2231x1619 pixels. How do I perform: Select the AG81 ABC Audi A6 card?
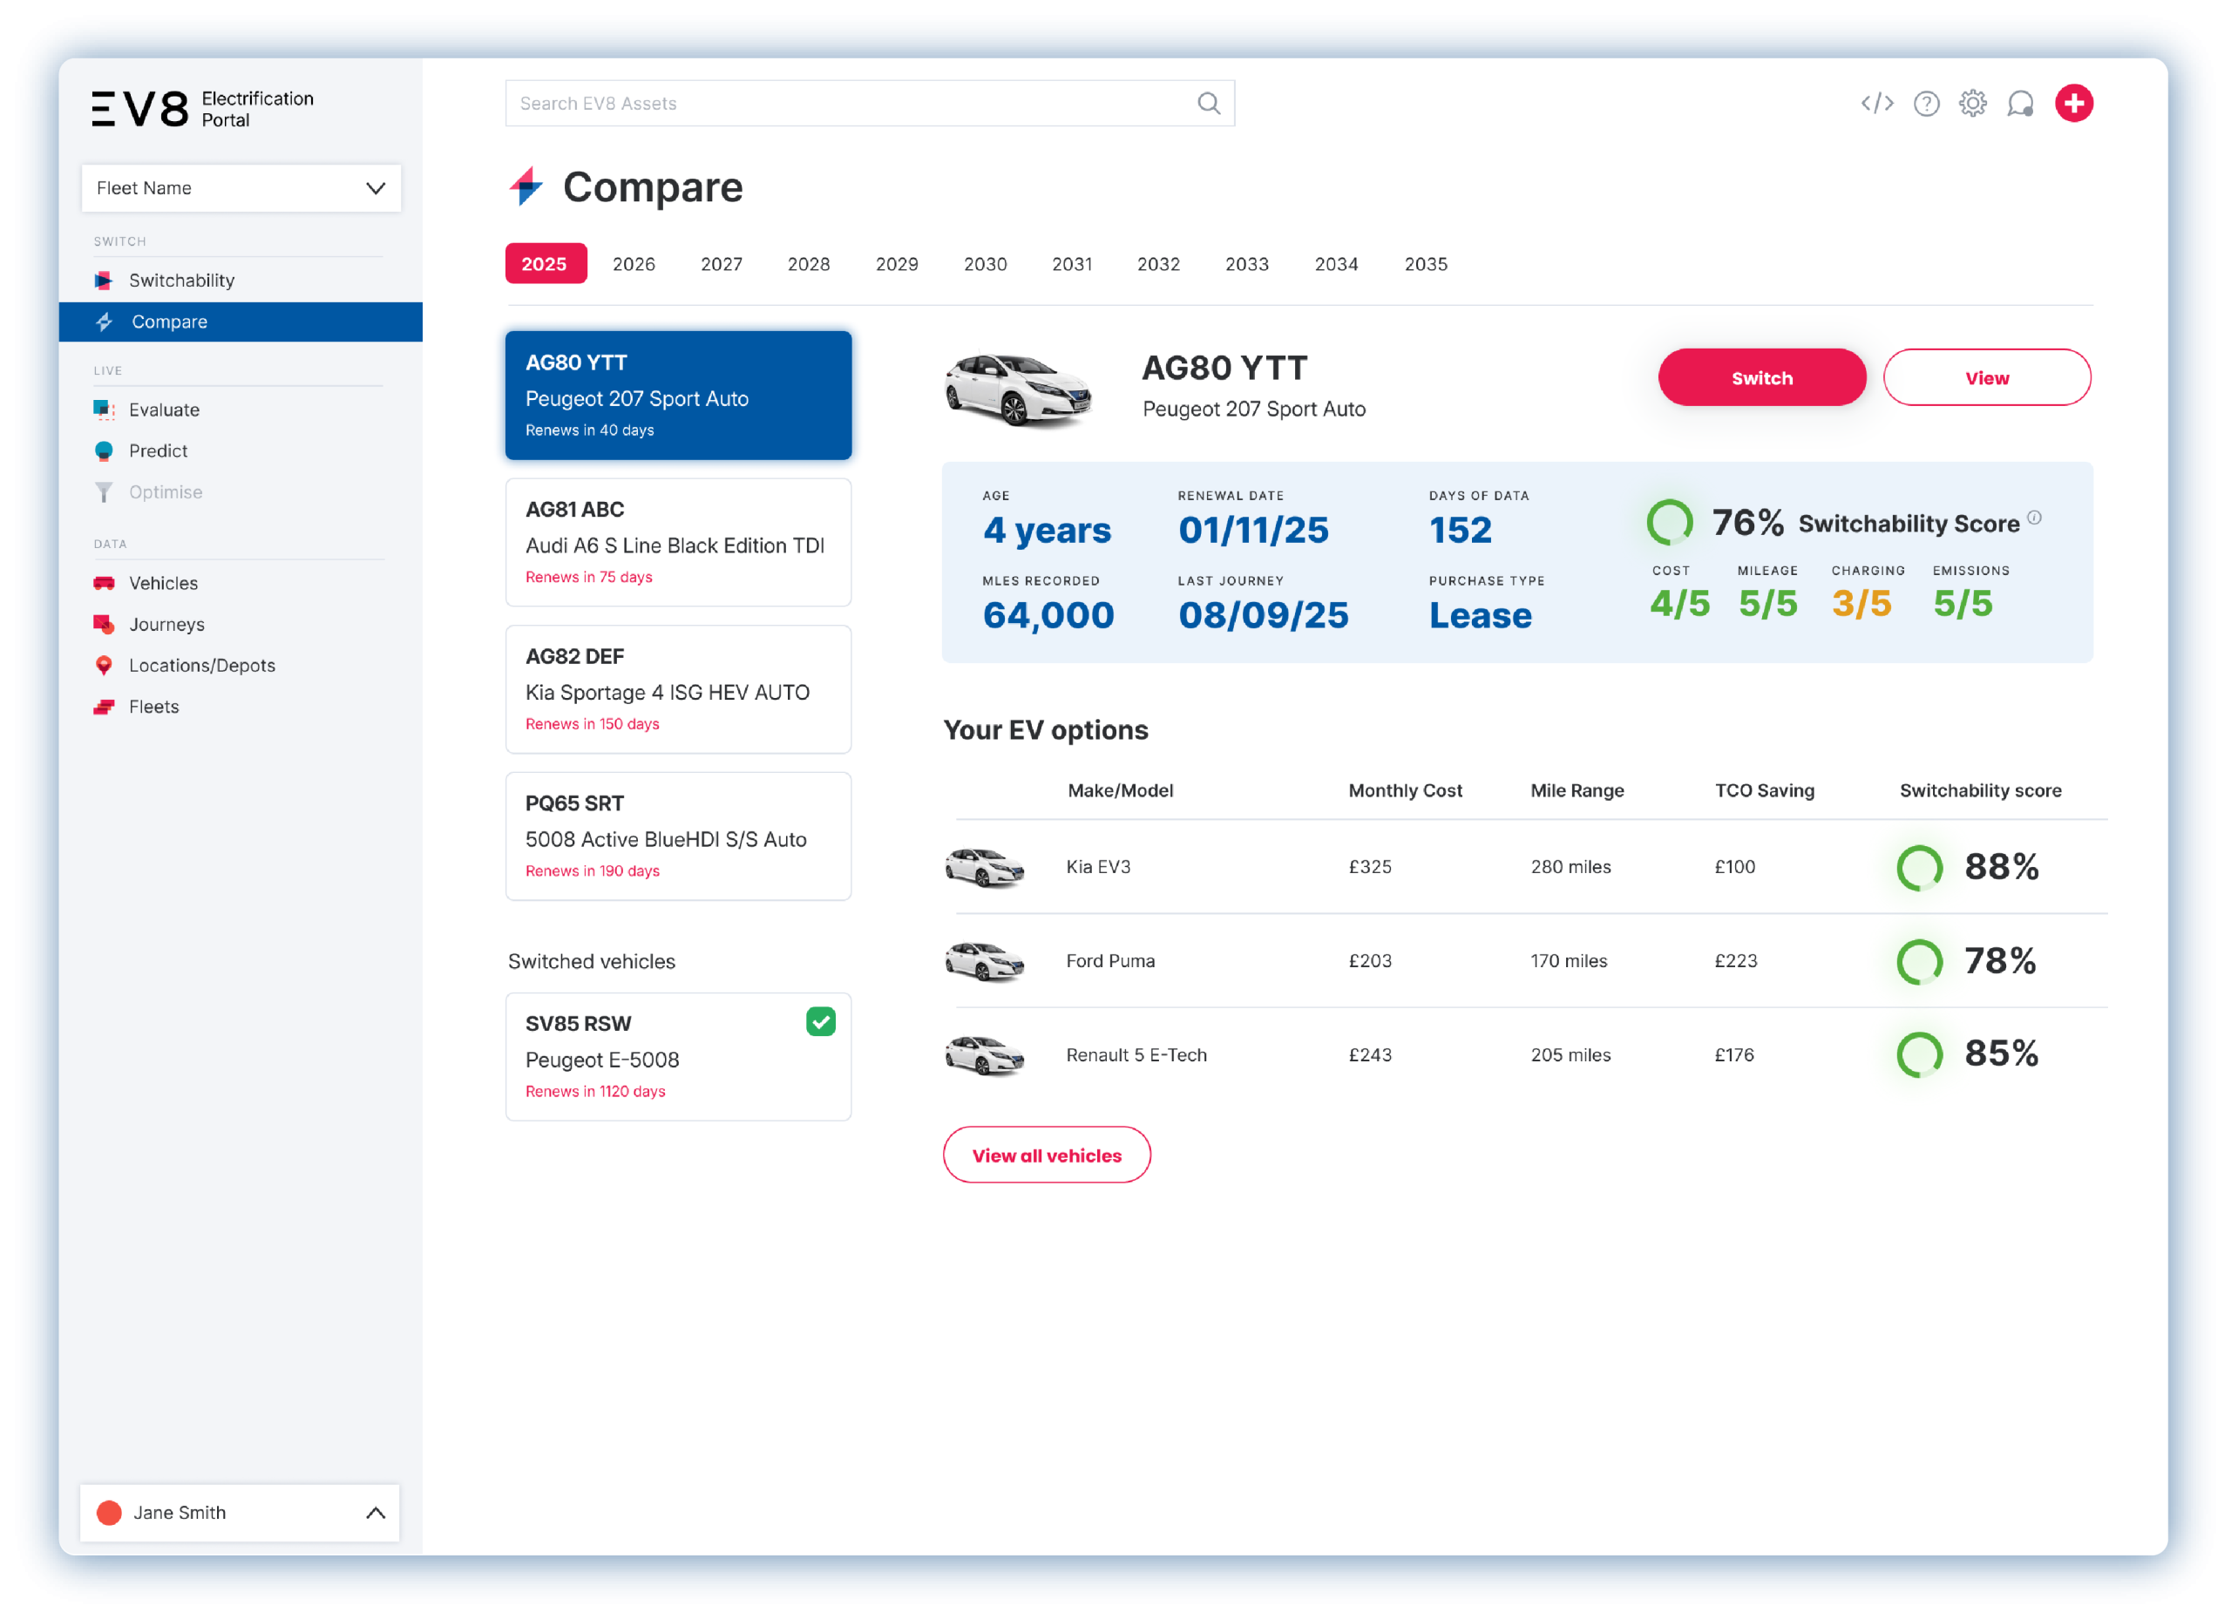[x=678, y=543]
